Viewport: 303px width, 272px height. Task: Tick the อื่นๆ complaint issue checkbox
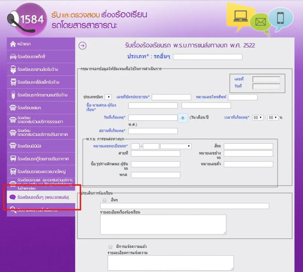(x=104, y=200)
